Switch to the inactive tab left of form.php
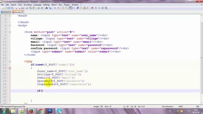This screenshot has height=114, width=203. point(6,12)
